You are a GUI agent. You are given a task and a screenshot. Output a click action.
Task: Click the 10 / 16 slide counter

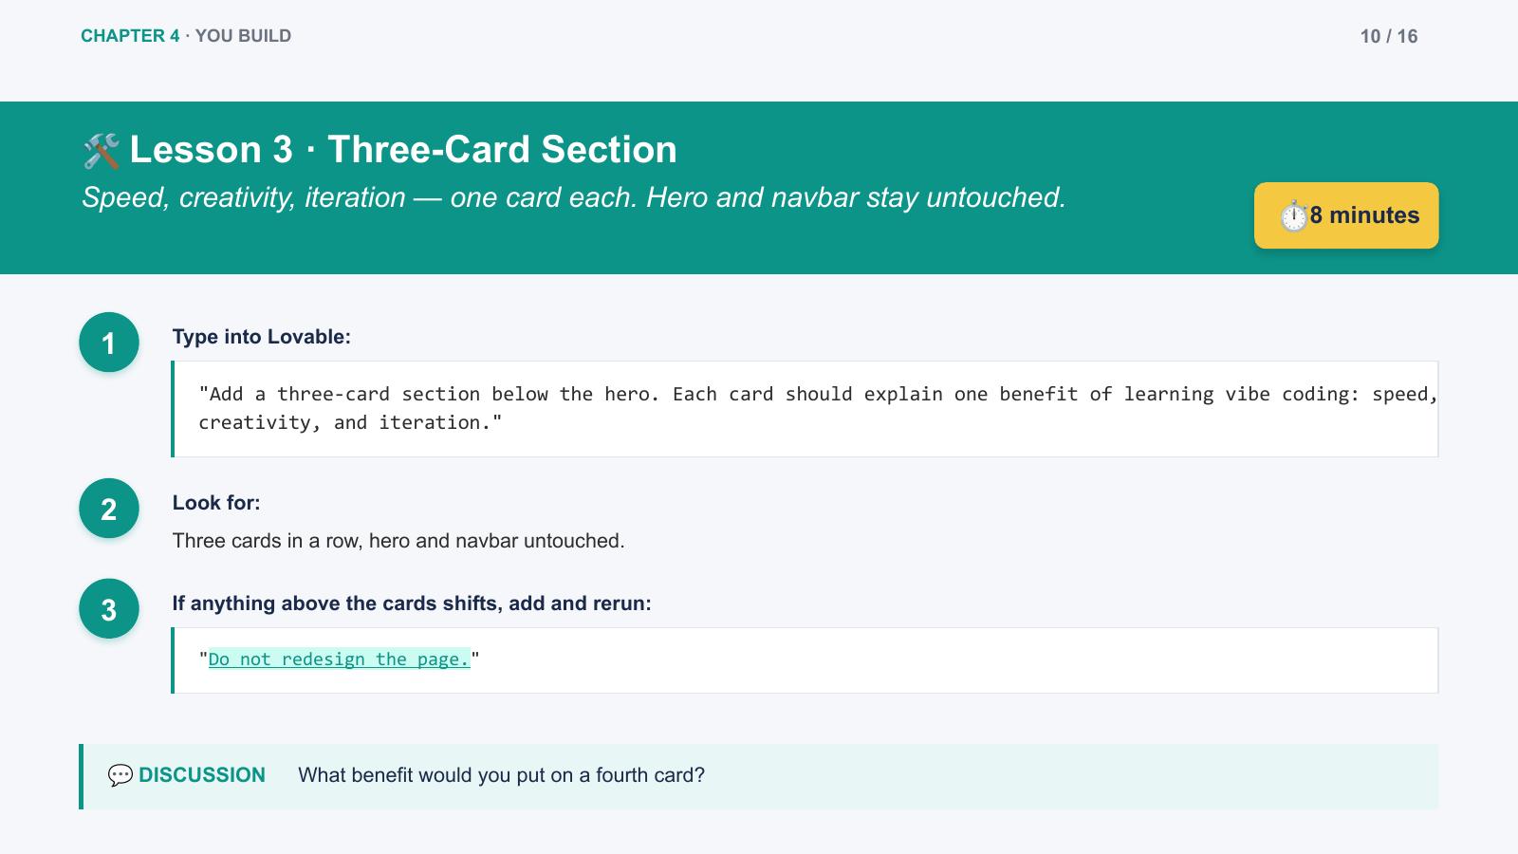tap(1389, 36)
